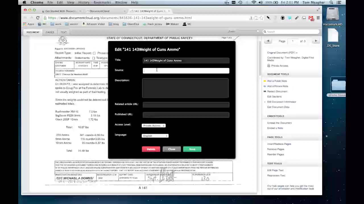Open the Apps bookmark shortcut
Viewport: 364px width, 204px height.
point(28,24)
